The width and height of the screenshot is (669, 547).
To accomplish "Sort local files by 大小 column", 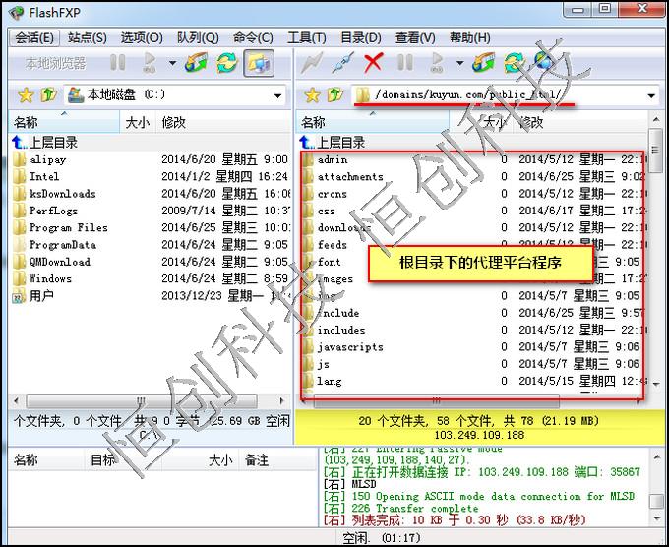I will 138,122.
